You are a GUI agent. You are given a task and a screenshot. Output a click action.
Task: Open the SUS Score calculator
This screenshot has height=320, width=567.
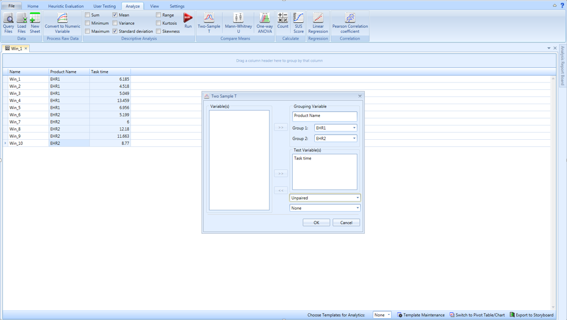point(298,23)
